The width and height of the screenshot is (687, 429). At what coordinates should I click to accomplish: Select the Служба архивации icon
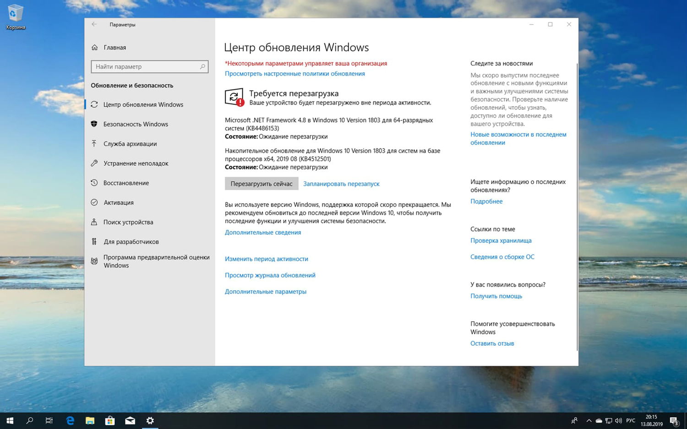coord(94,143)
